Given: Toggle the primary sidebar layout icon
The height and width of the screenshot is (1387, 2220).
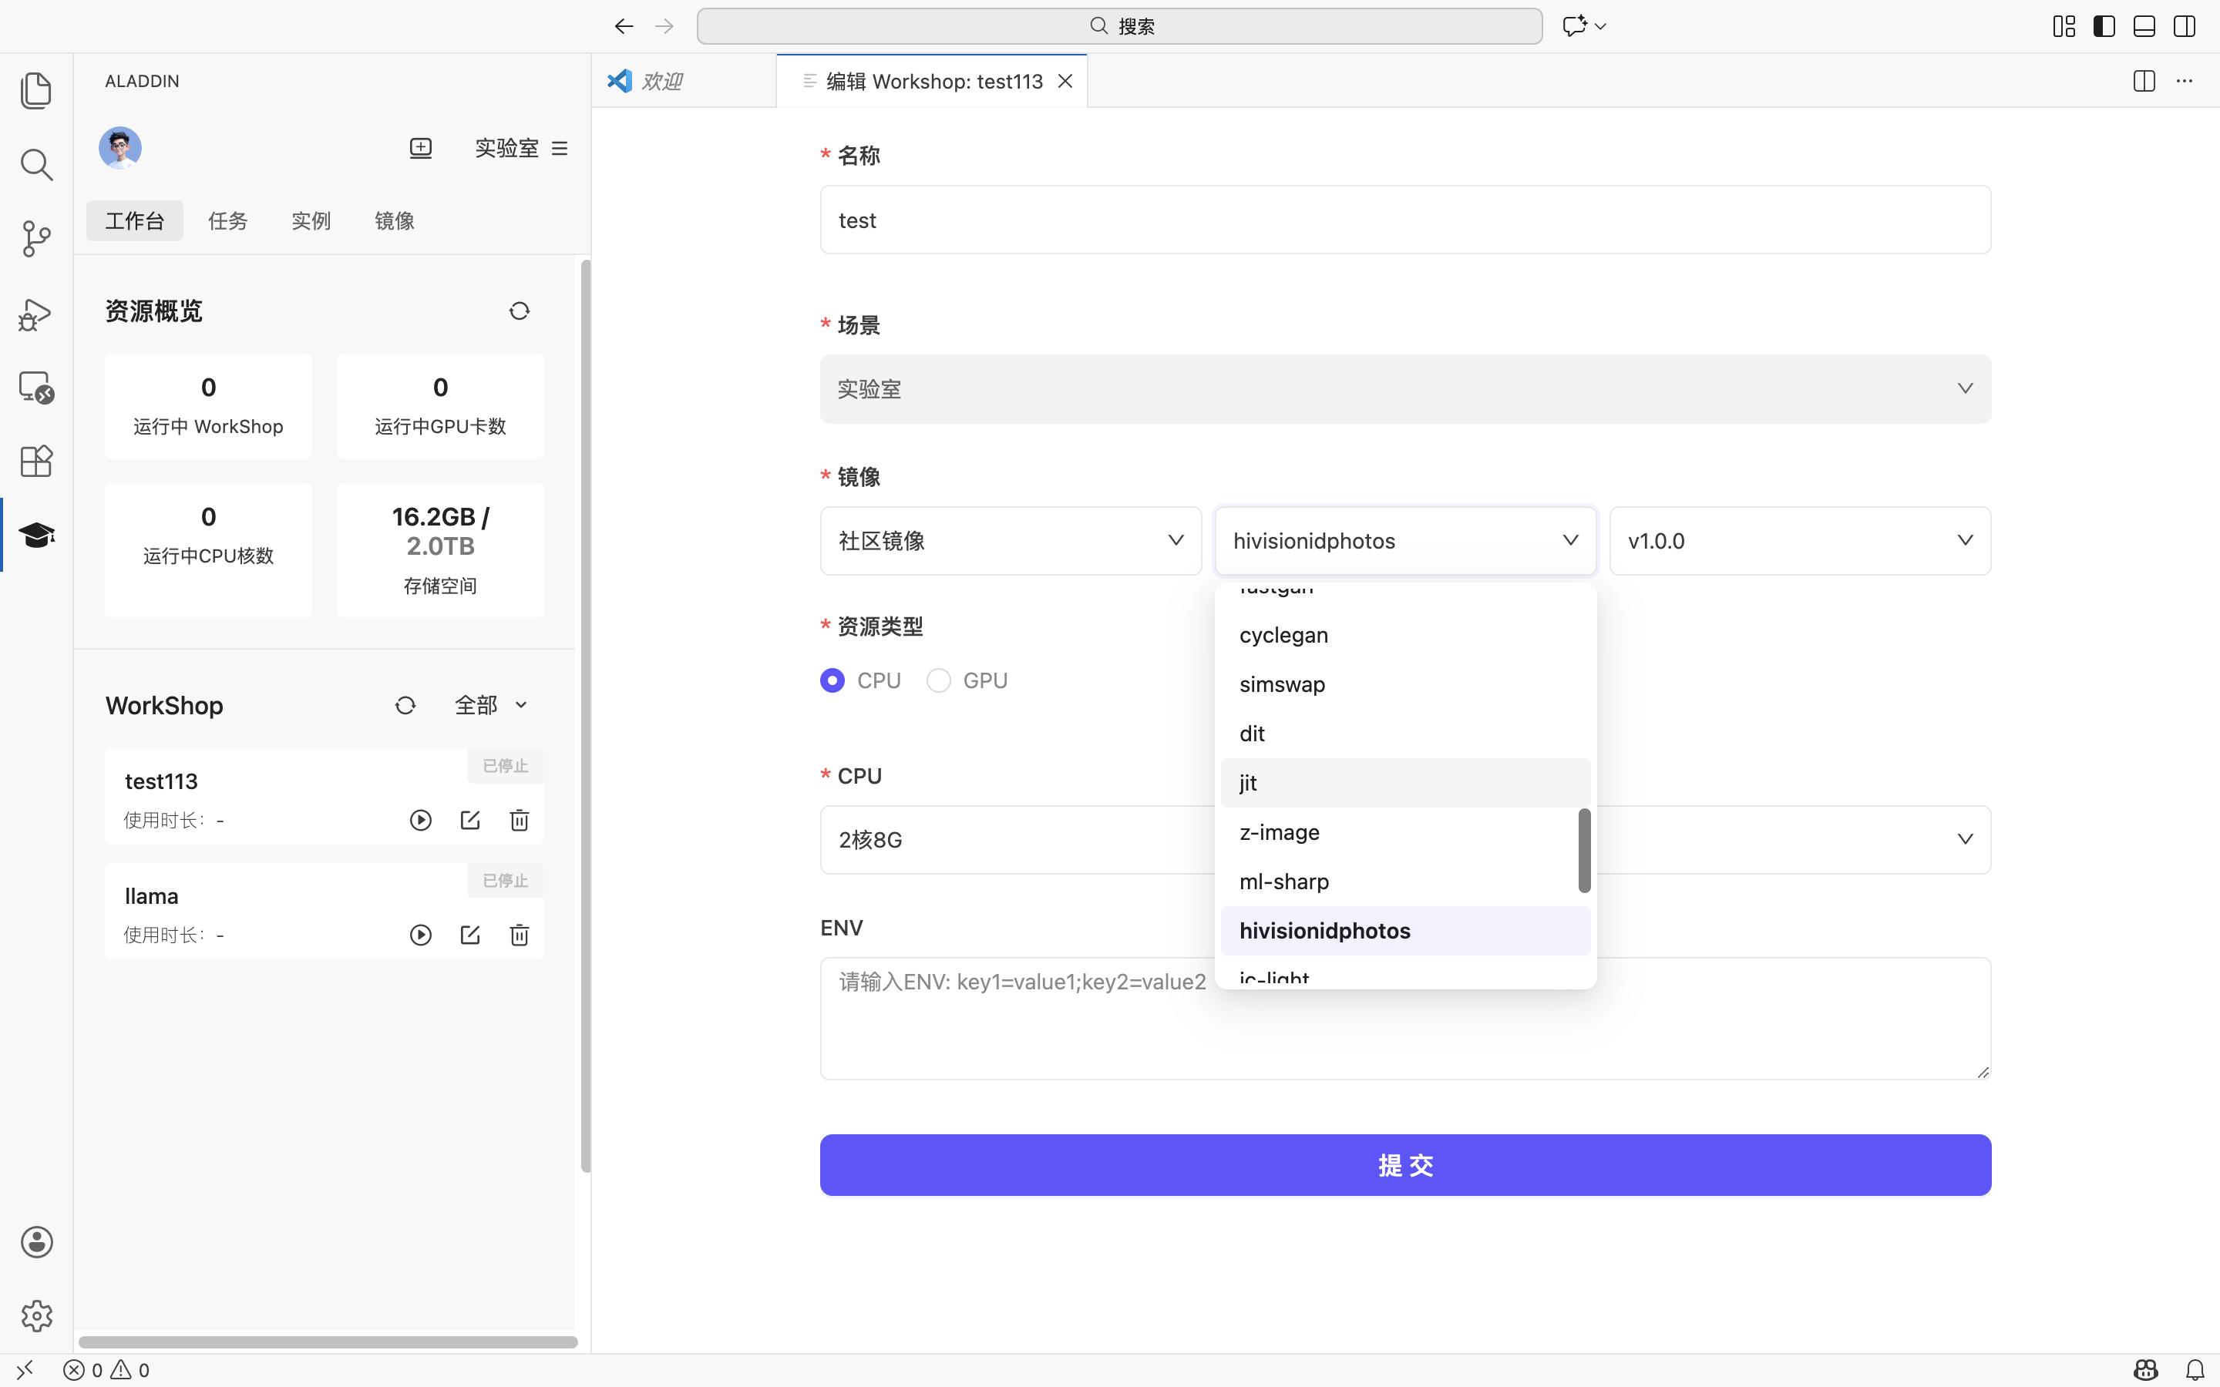Looking at the screenshot, I should pyautogui.click(x=2104, y=25).
